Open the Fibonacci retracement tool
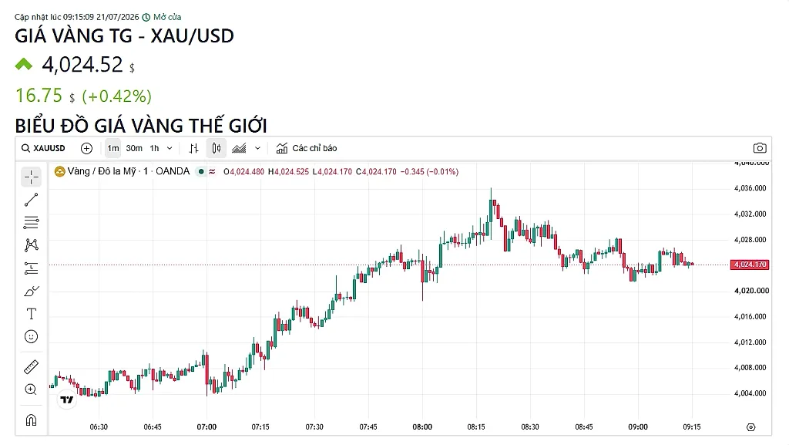Screen dimensions: 789x445 31,222
